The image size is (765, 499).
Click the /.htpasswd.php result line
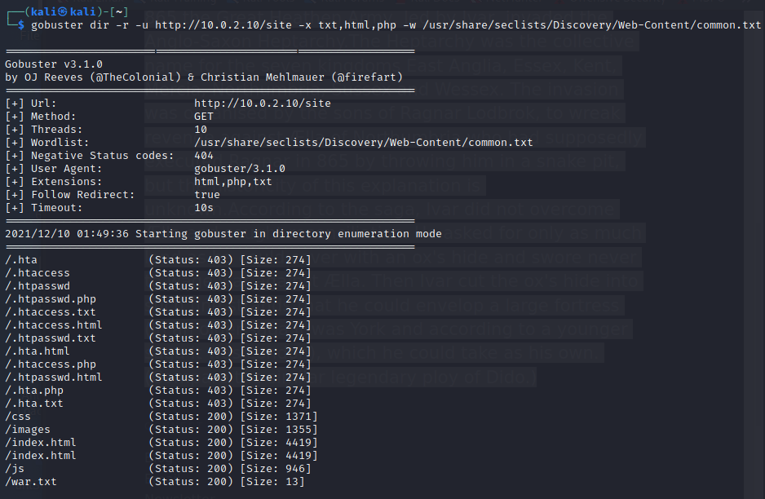(51, 299)
